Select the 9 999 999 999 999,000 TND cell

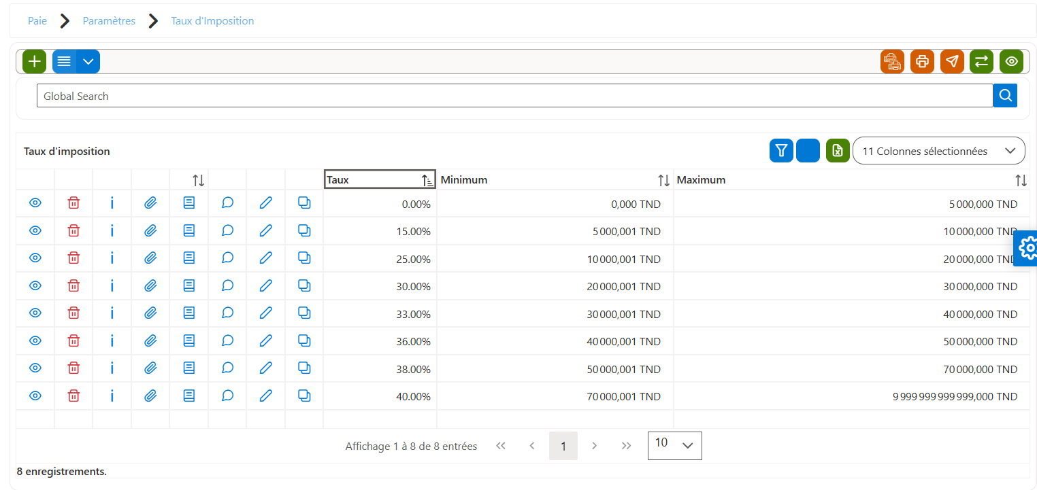[851, 396]
